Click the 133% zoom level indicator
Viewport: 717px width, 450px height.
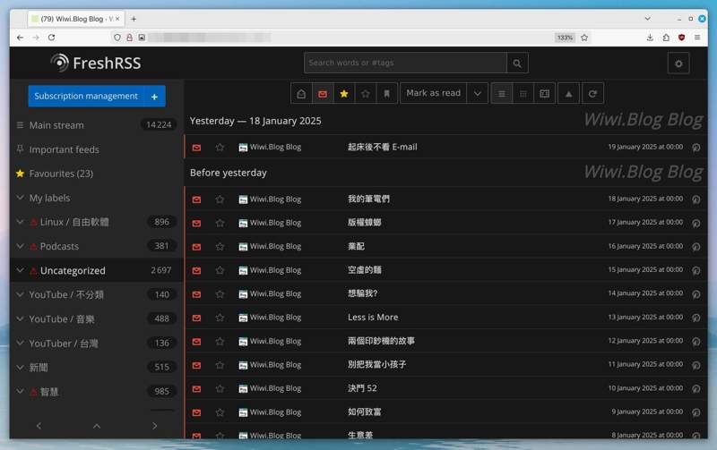[566, 38]
